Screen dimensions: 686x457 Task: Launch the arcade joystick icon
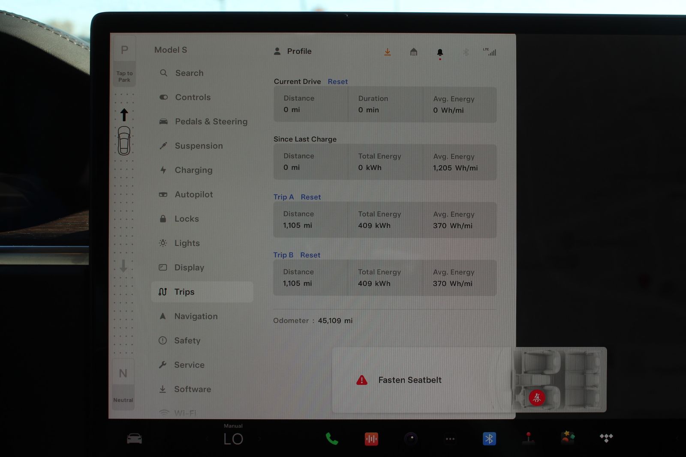[x=529, y=438]
